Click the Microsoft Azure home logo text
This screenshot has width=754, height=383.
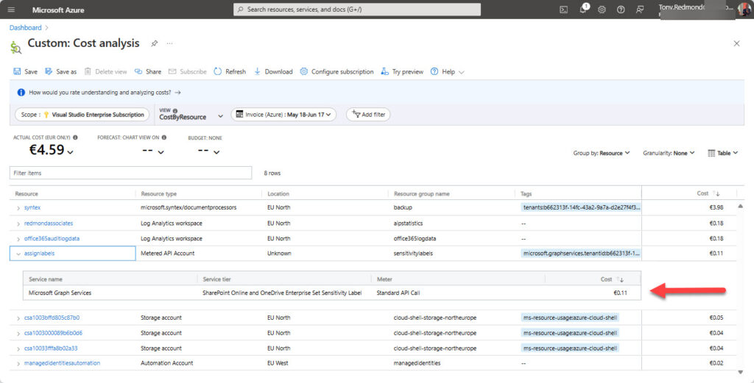pyautogui.click(x=58, y=10)
